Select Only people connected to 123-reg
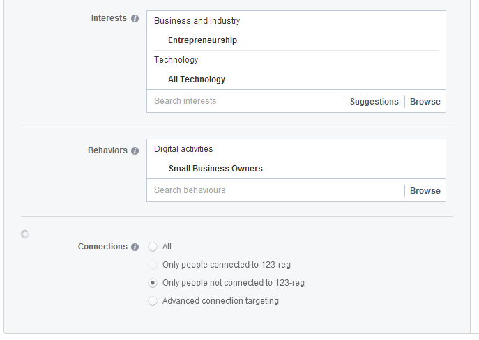The image size is (479, 340). tap(153, 265)
